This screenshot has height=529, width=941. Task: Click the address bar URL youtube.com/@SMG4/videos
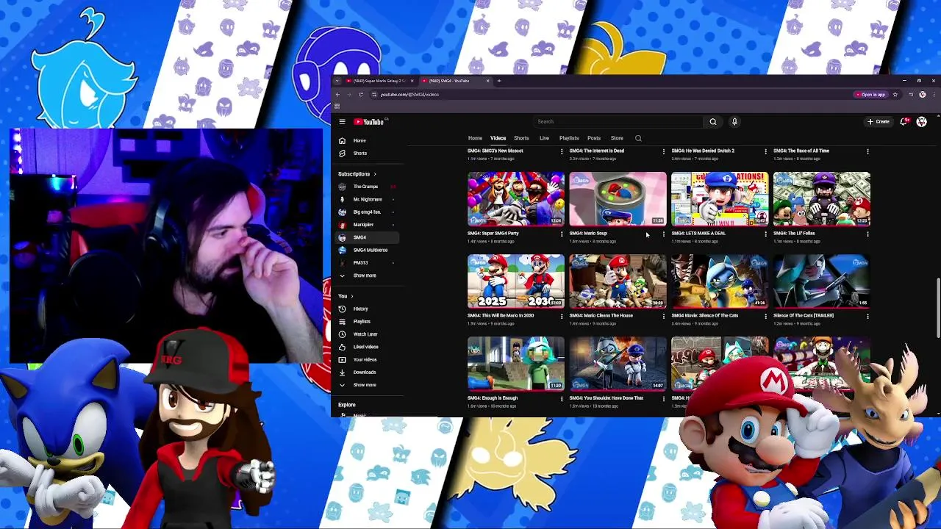click(409, 95)
